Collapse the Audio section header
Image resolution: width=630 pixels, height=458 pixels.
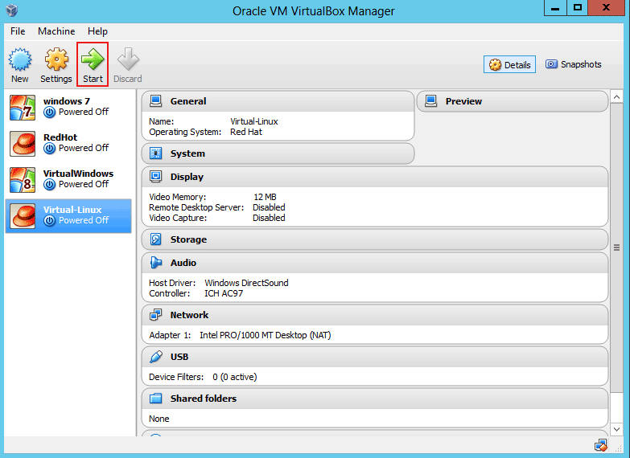click(375, 263)
